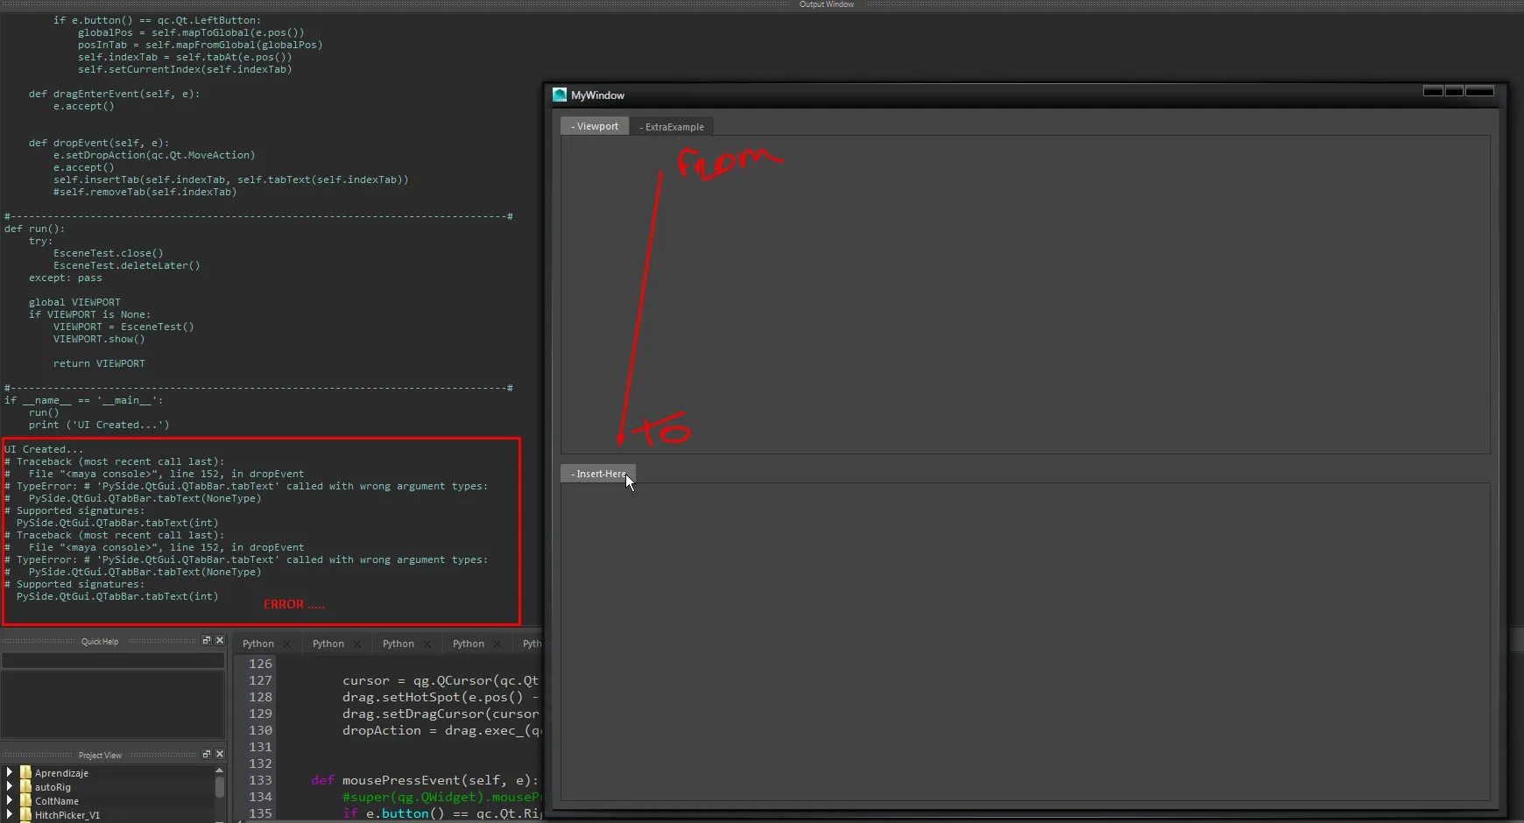Close the second Python tab
This screenshot has width=1524, height=823.
click(x=356, y=644)
